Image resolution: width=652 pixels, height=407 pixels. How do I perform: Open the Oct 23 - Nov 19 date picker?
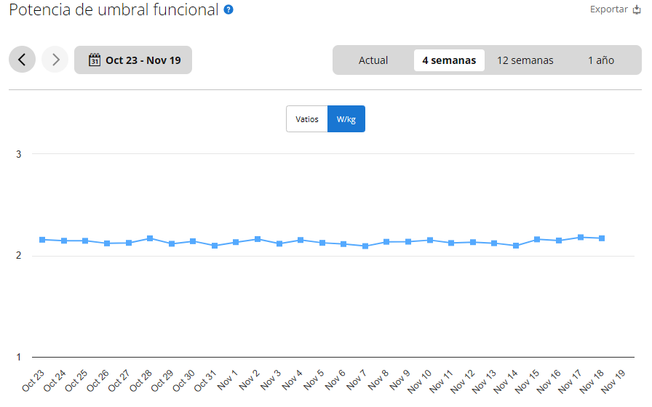coord(143,60)
